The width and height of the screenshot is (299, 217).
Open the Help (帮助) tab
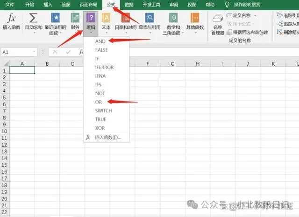point(210,5)
